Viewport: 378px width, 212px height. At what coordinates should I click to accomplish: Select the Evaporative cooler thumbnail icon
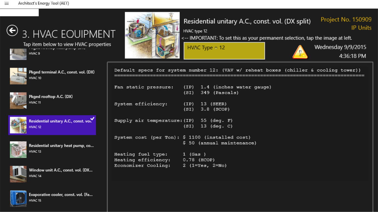(18, 198)
